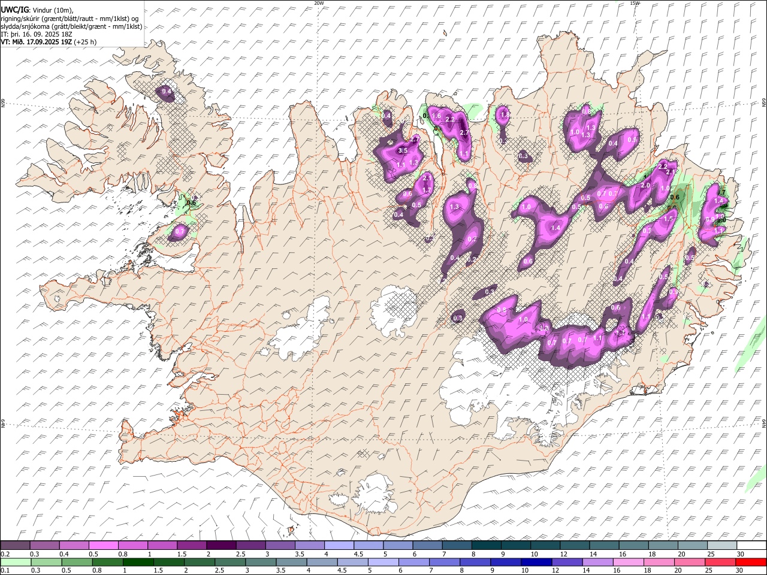Click the '20W' longitude label at top
The image size is (767, 575).
[319, 3]
